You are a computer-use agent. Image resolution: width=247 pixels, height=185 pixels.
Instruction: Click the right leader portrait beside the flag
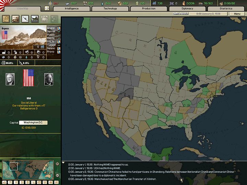(49, 79)
